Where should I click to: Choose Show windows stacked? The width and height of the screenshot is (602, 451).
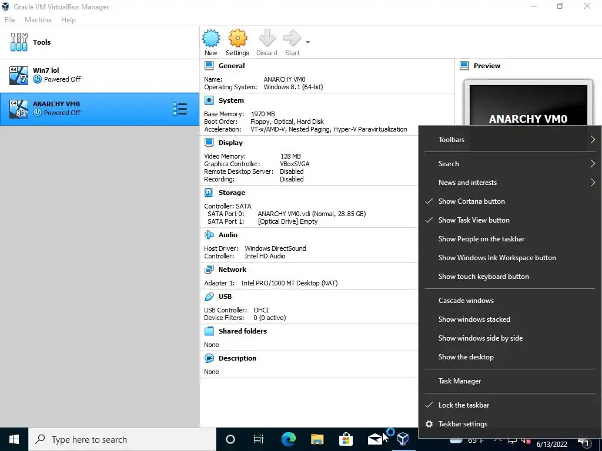510,319
